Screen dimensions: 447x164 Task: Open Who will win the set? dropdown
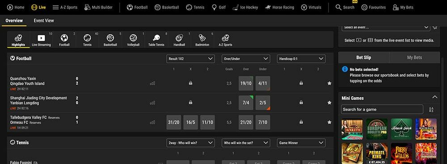tap(246, 143)
